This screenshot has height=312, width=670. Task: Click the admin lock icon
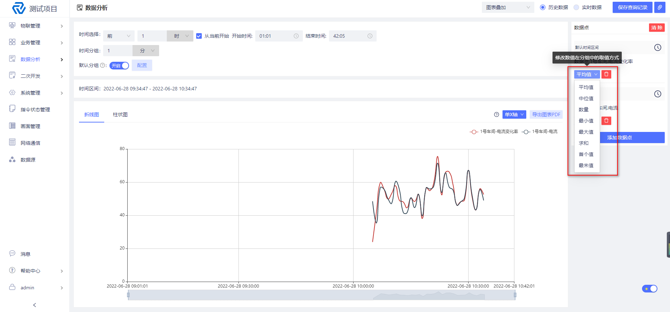point(12,287)
